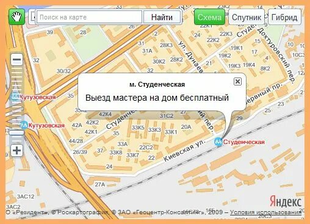The image size is (310, 224).
Task: Click building number 30/32 label
Action: click(x=63, y=71)
